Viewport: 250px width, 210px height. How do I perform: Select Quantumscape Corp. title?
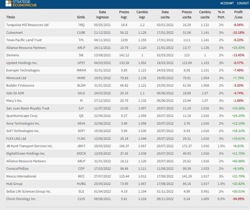click(x=22, y=116)
